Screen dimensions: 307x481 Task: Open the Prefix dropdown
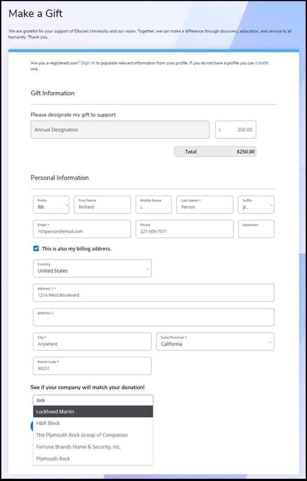click(51, 205)
